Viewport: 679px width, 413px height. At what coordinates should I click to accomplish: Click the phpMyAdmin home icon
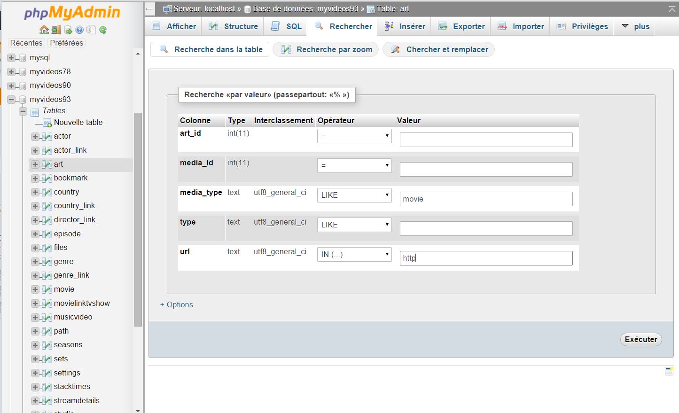[x=44, y=30]
